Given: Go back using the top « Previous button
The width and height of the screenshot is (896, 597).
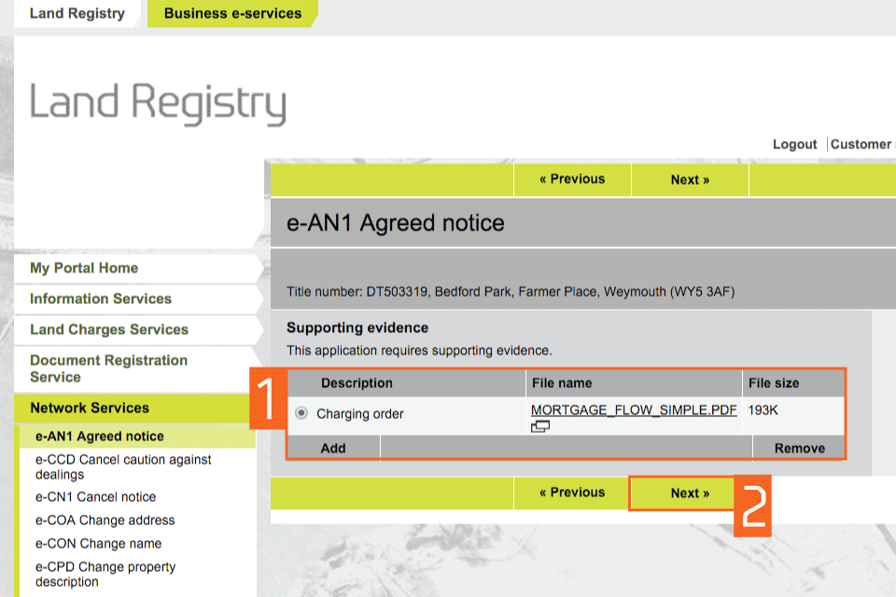Looking at the screenshot, I should [571, 179].
